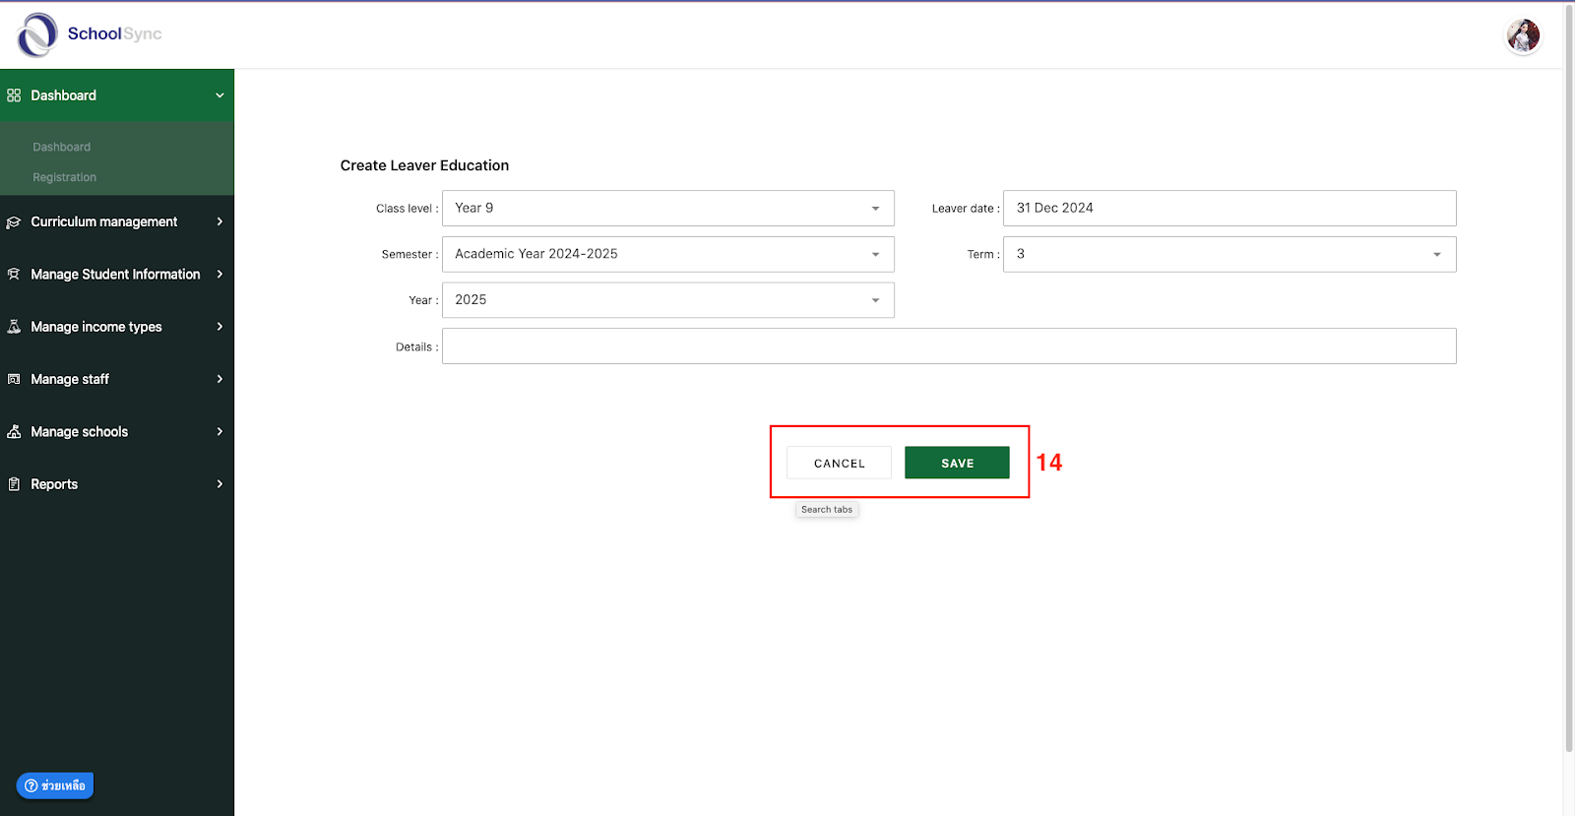Click the Dashboard header in sidebar
The width and height of the screenshot is (1575, 816).
click(x=117, y=95)
